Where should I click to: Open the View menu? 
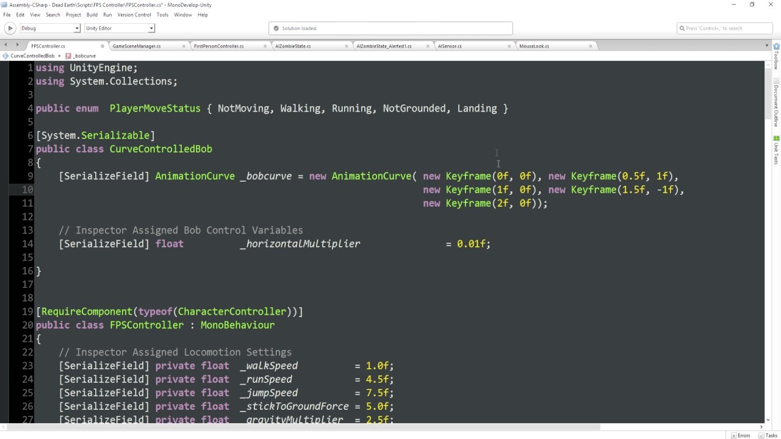(x=35, y=15)
